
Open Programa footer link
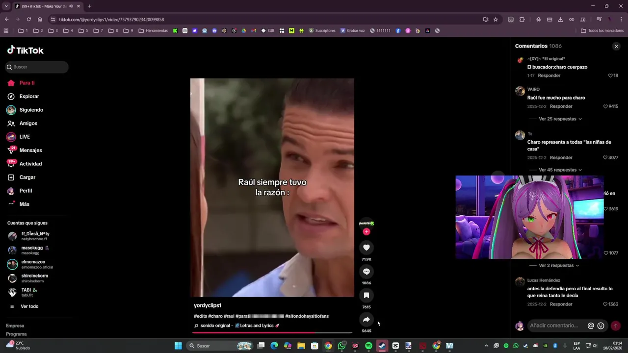coord(16,334)
